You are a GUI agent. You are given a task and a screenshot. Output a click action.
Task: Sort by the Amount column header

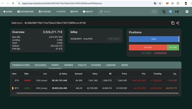tap(78, 74)
